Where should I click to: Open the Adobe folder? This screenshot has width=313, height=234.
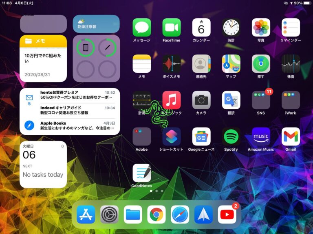tap(142, 136)
